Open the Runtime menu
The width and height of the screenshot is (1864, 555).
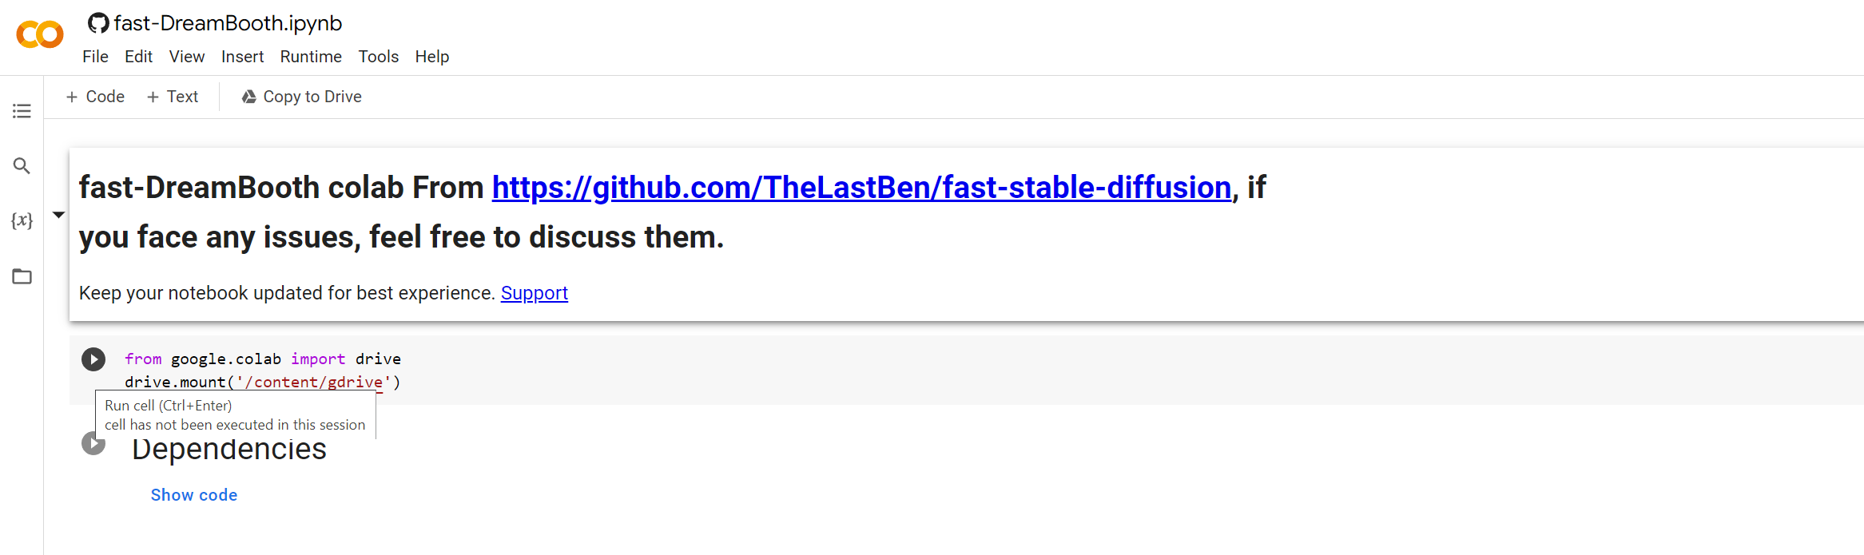pos(311,57)
